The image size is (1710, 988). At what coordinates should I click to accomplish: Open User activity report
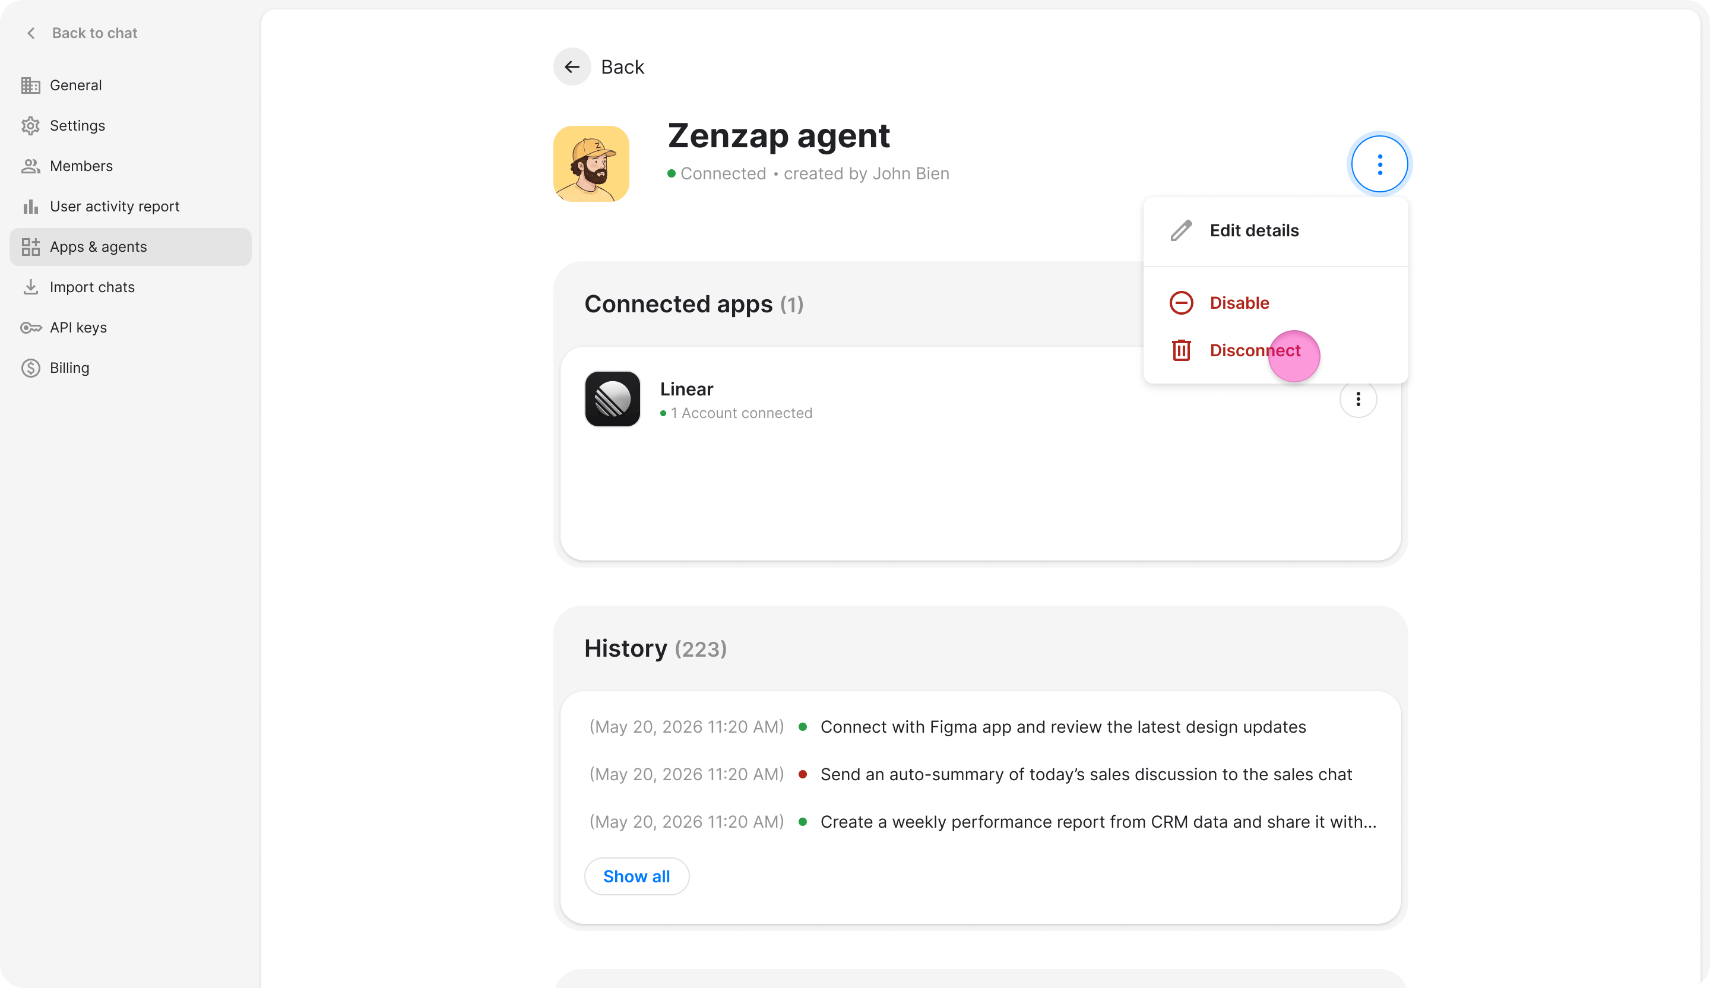(x=130, y=206)
